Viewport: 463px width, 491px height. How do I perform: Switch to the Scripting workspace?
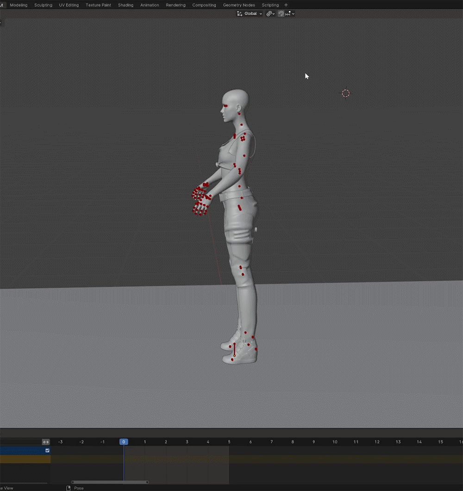tap(270, 5)
